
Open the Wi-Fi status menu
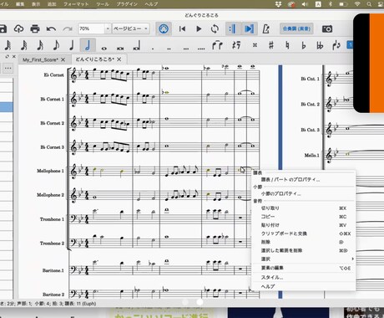357,4
